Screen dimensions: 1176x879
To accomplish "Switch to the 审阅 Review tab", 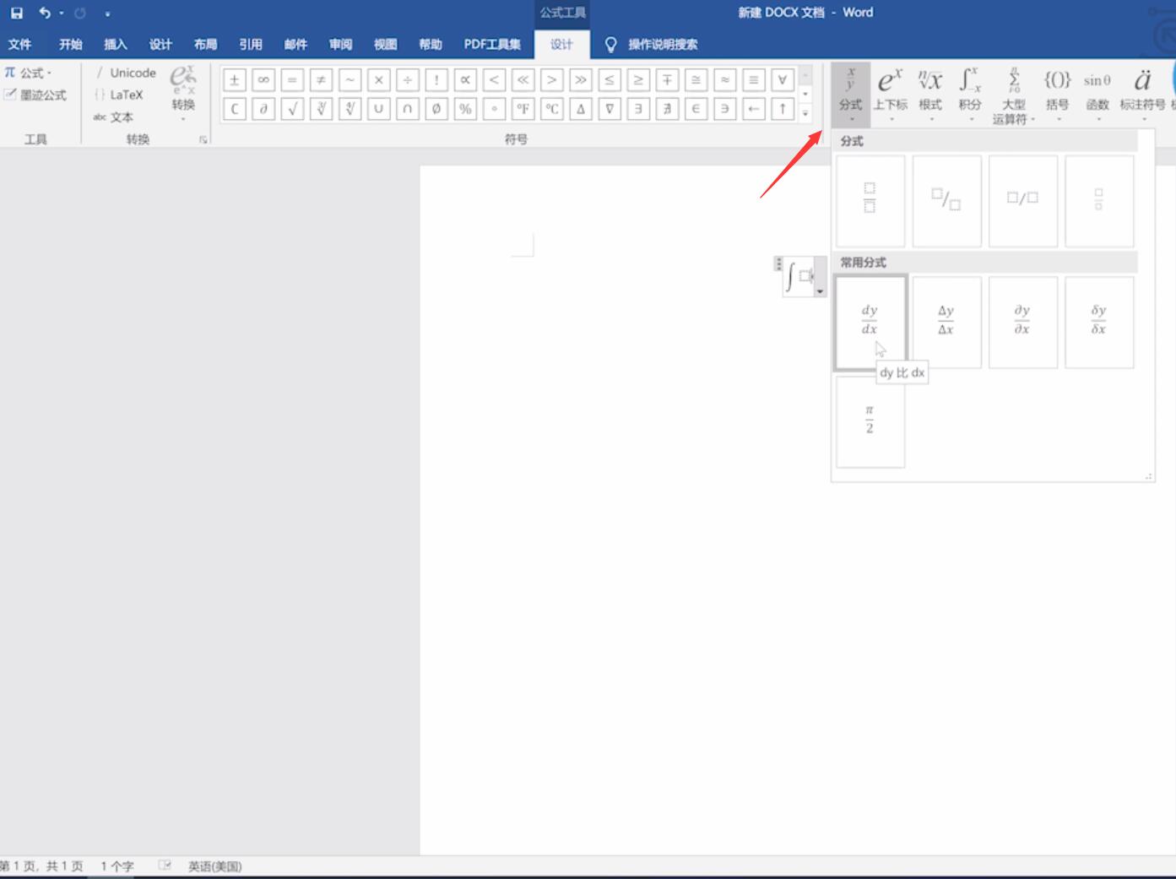I will click(x=341, y=44).
